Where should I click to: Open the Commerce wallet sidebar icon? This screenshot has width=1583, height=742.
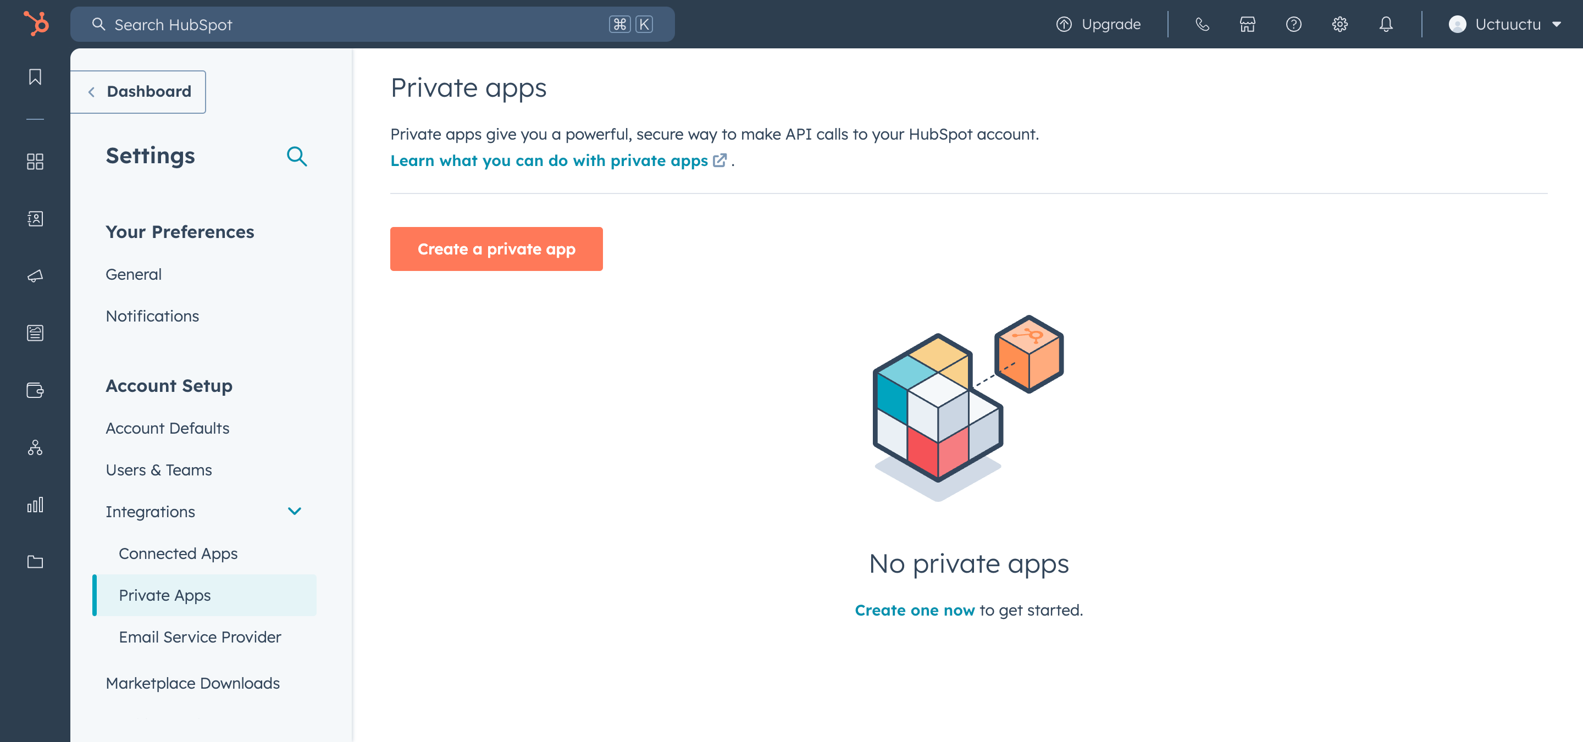pos(35,390)
